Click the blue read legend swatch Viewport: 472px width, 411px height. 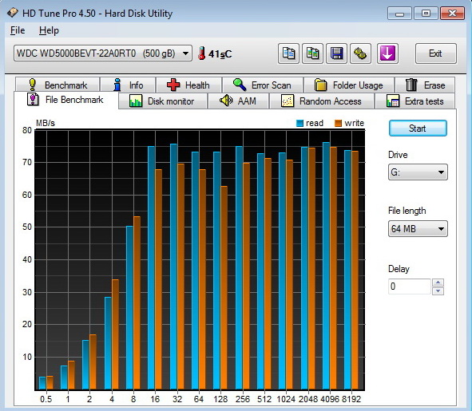pos(299,123)
